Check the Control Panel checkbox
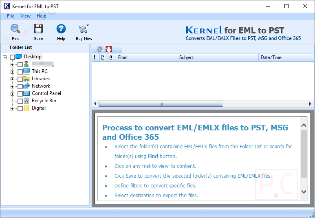The height and width of the screenshot is (218, 315). pos(20,94)
